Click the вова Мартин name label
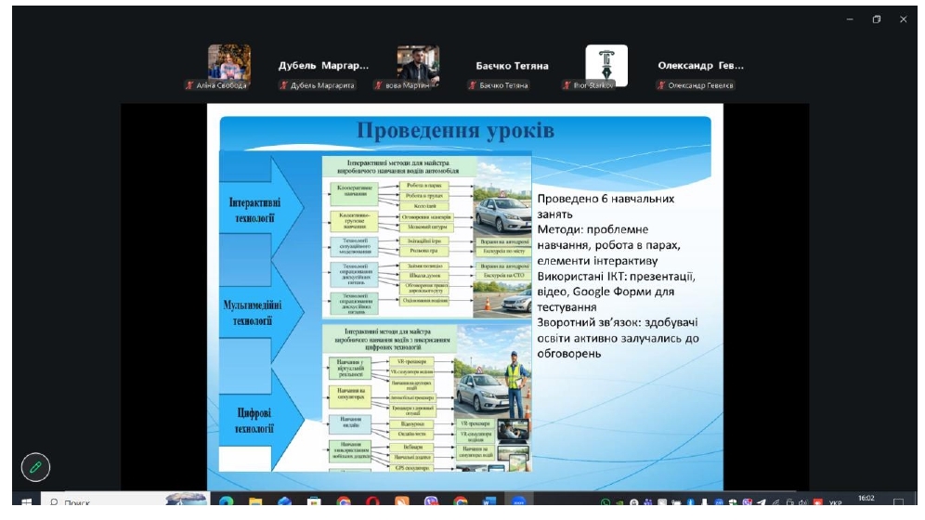The width and height of the screenshot is (925, 520). click(408, 85)
